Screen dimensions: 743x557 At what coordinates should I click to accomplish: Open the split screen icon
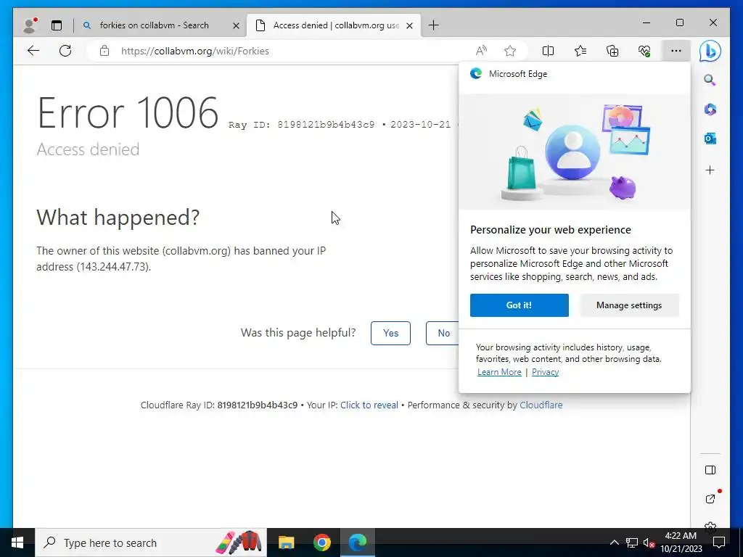coord(548,51)
